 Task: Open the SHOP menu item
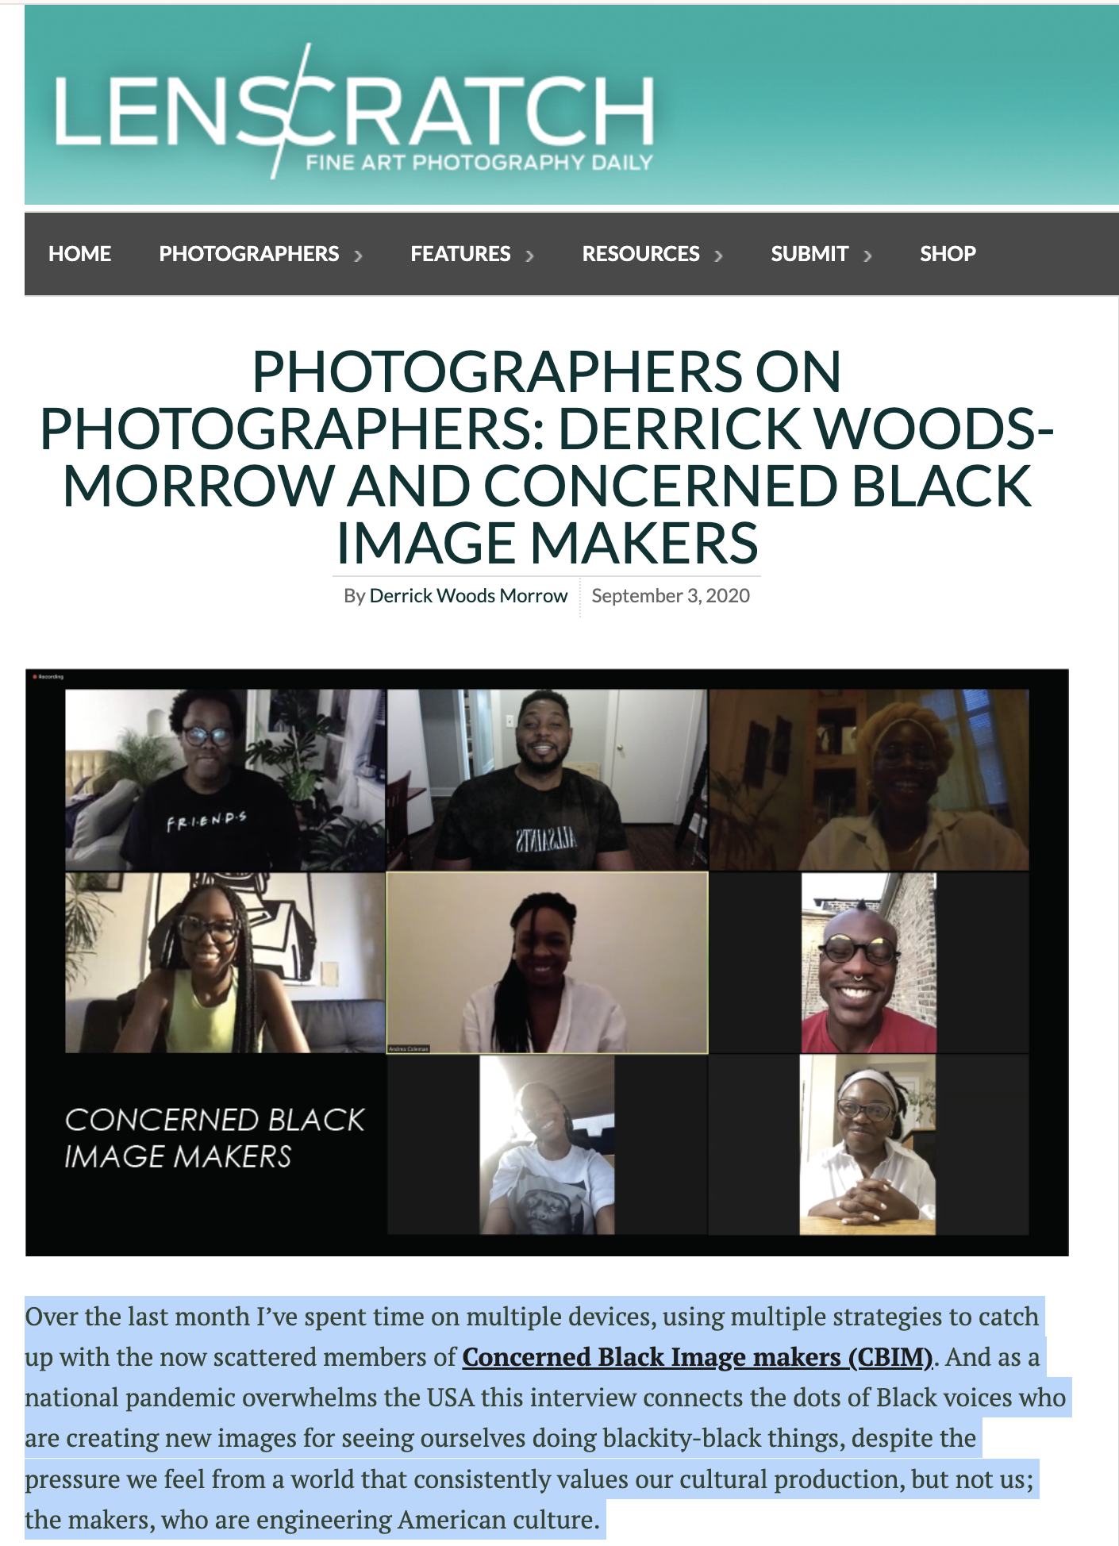tap(948, 254)
